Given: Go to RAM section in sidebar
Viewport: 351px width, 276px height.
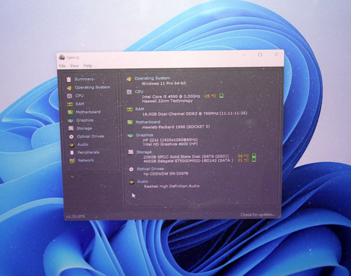Looking at the screenshot, I should [x=80, y=104].
